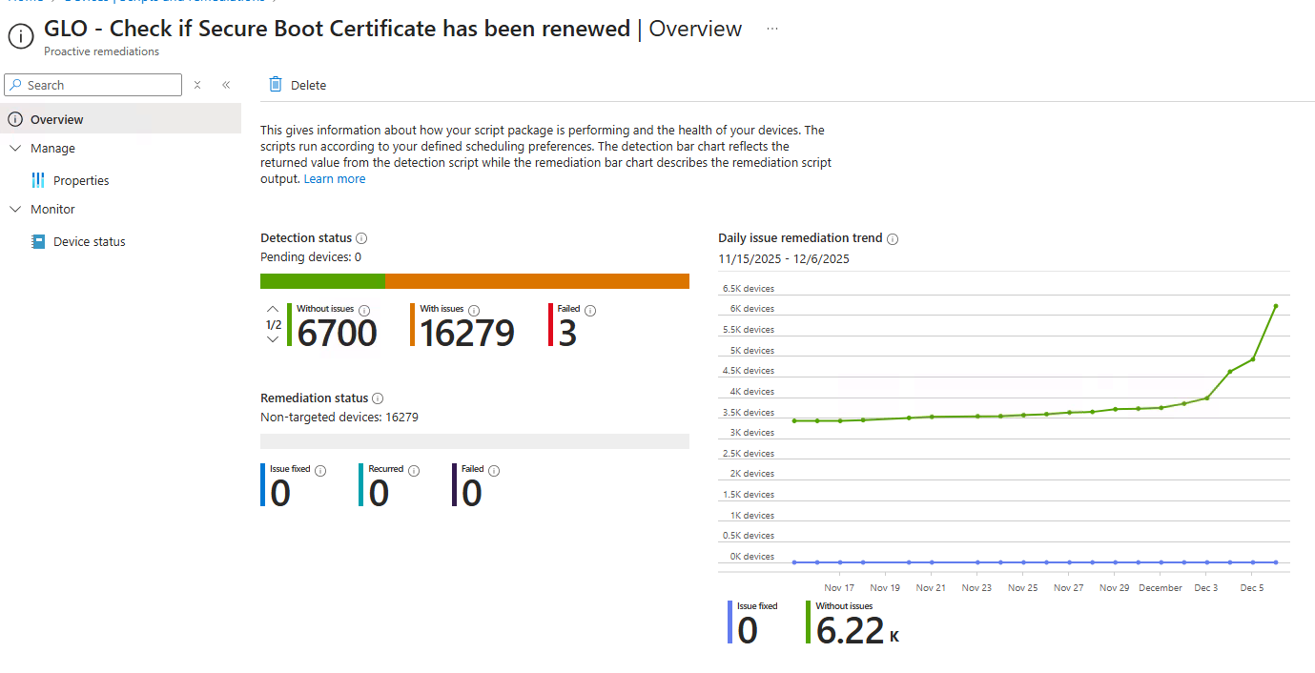Click the Delete trash can icon
The image size is (1315, 673).
pyautogui.click(x=276, y=85)
